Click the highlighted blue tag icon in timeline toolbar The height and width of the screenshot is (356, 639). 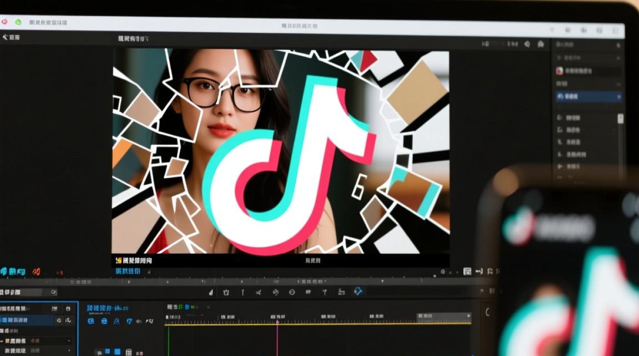(x=358, y=291)
